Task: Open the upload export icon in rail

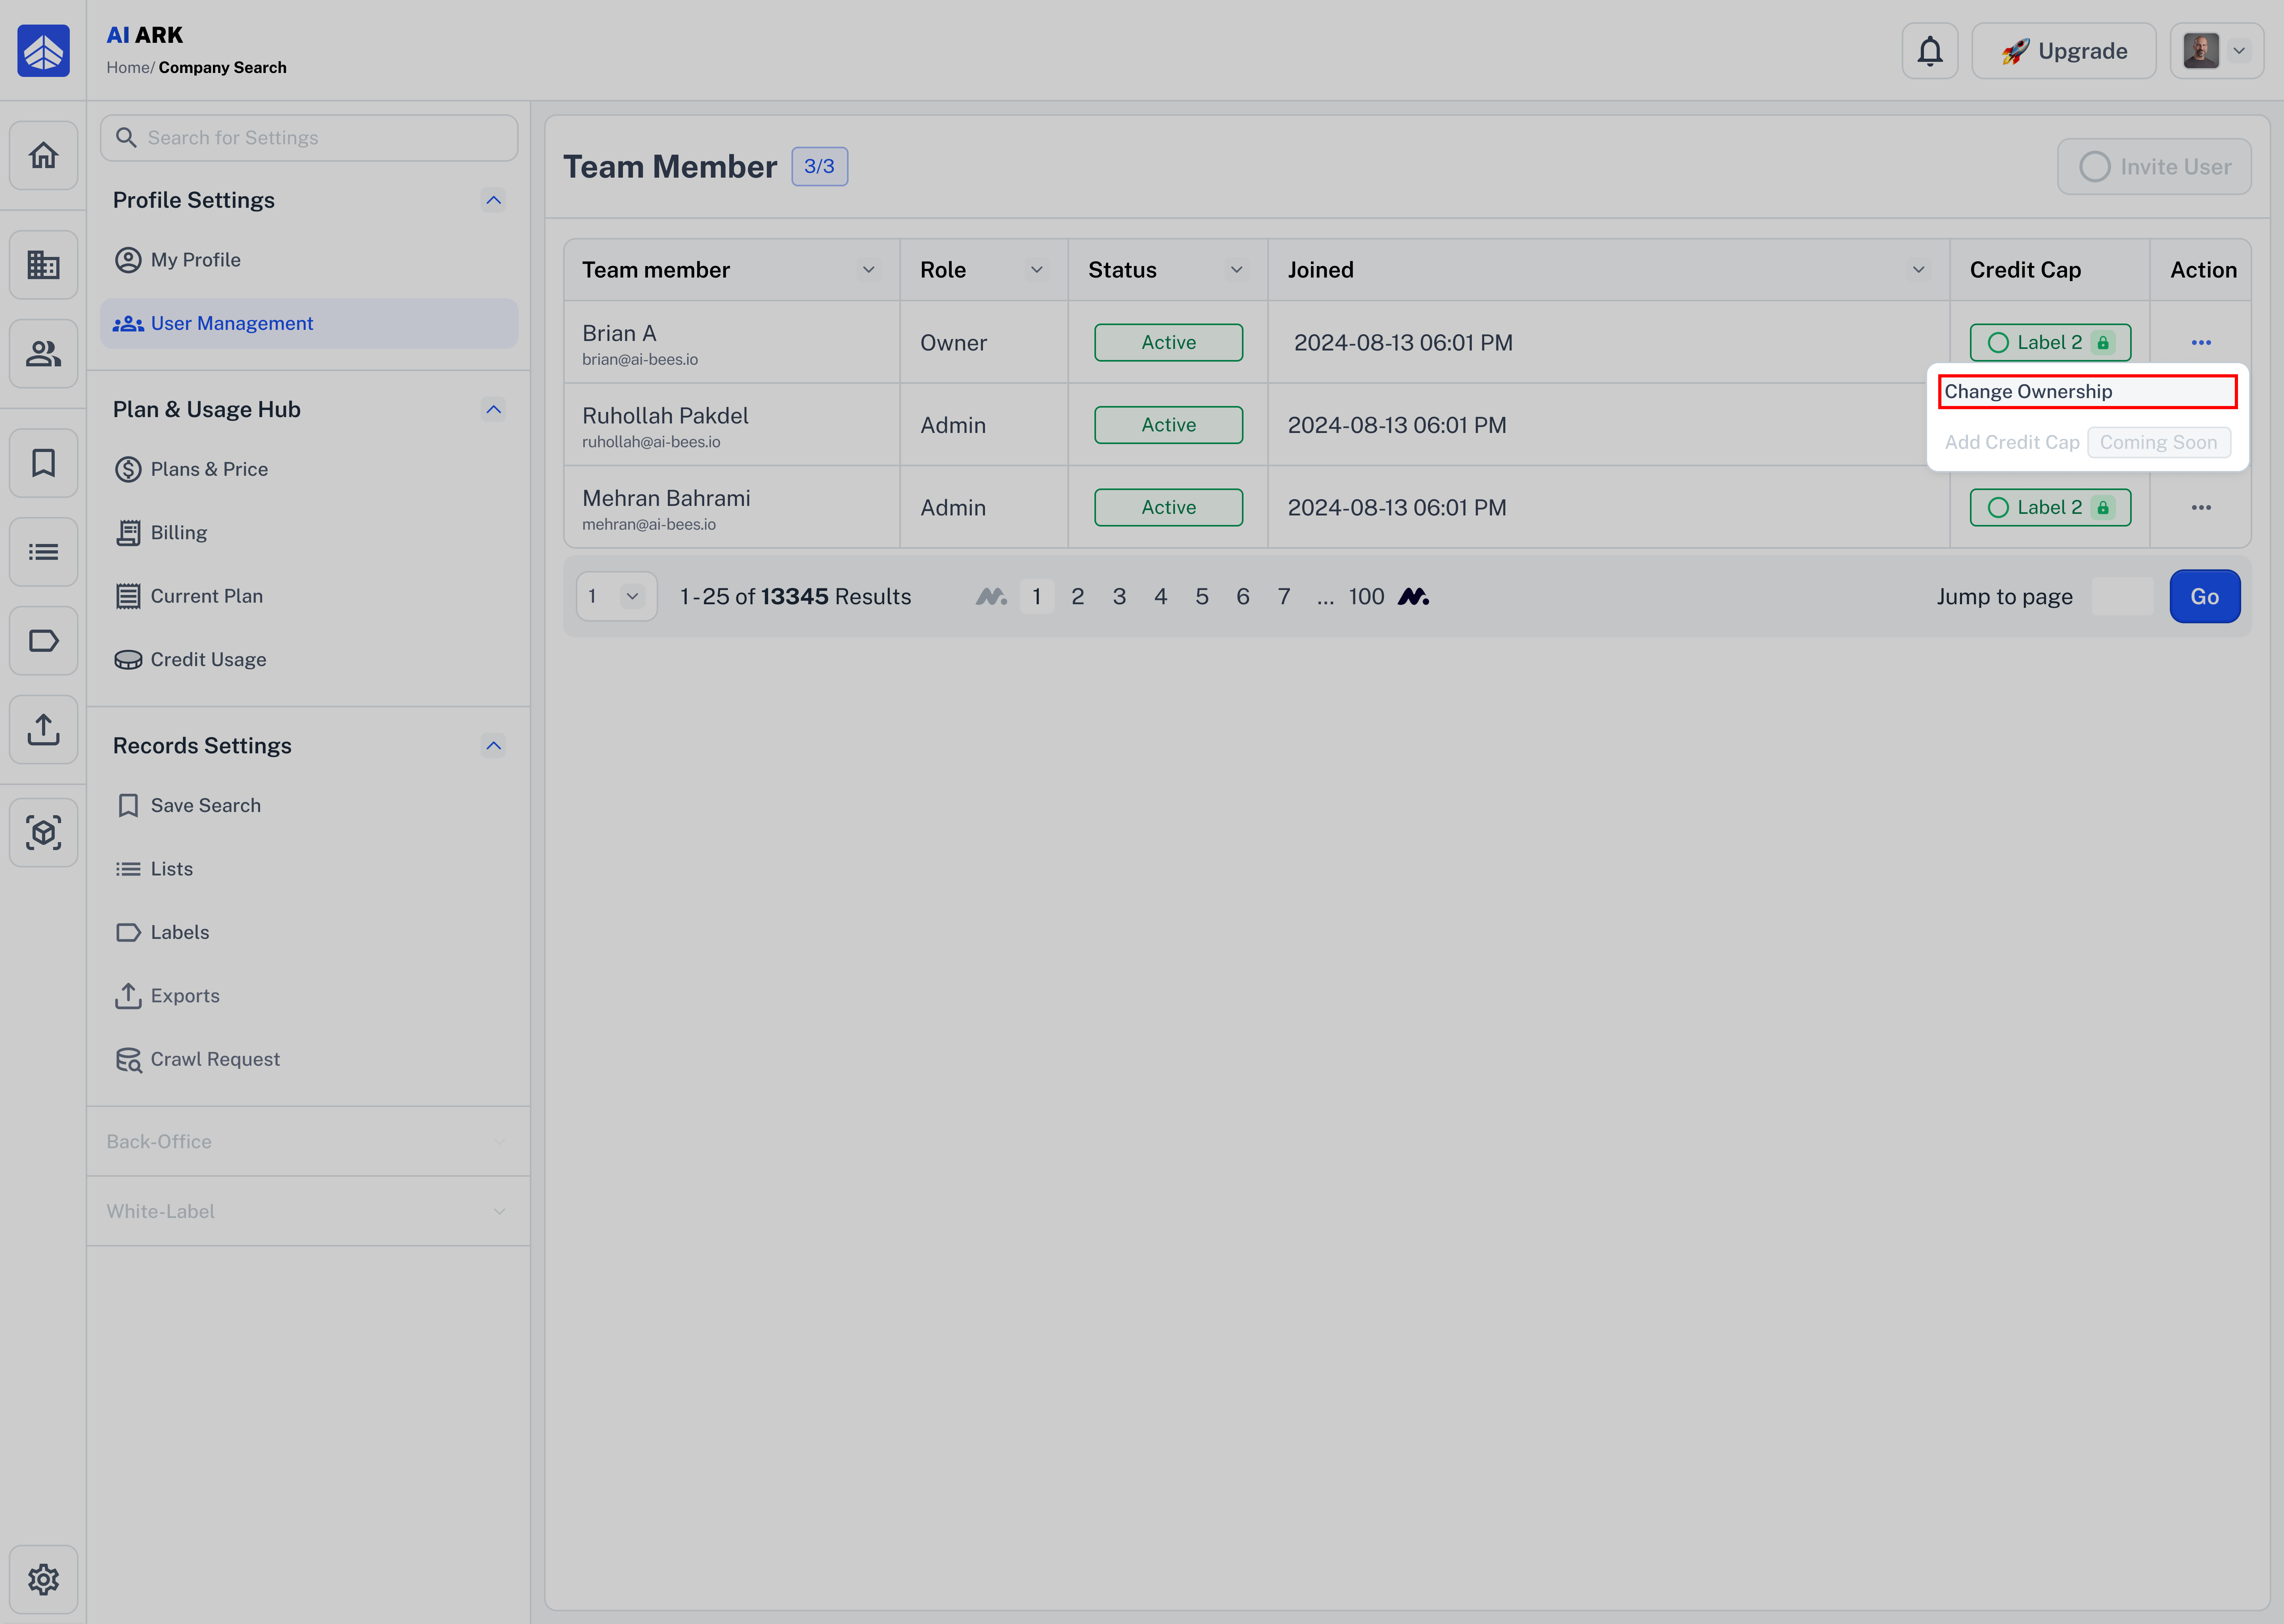Action: click(43, 729)
